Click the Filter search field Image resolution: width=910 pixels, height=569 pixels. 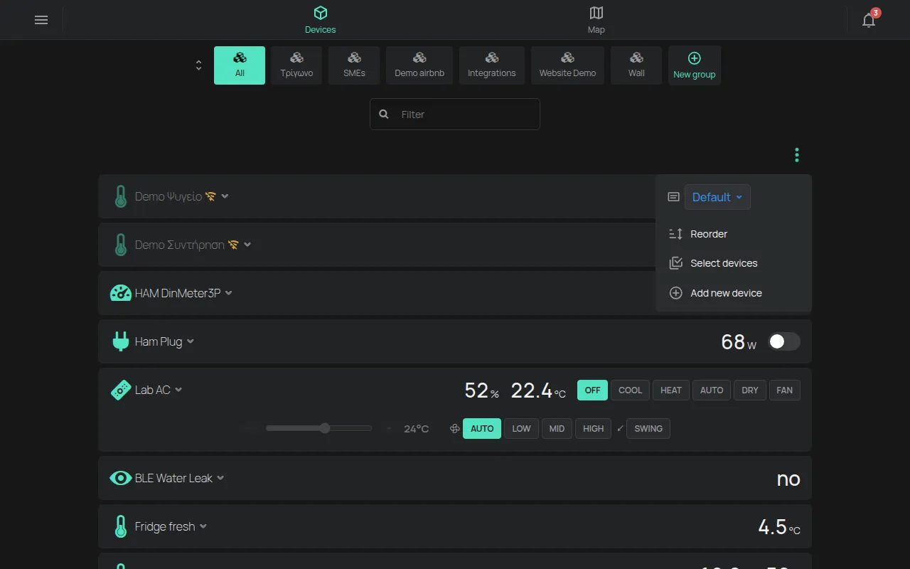pyautogui.click(x=455, y=114)
